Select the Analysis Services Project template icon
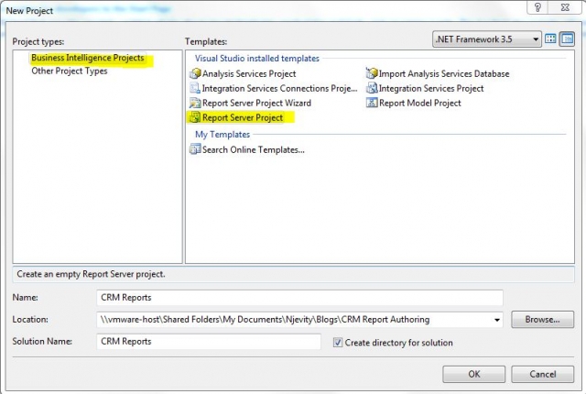This screenshot has height=394, width=586. click(195, 73)
